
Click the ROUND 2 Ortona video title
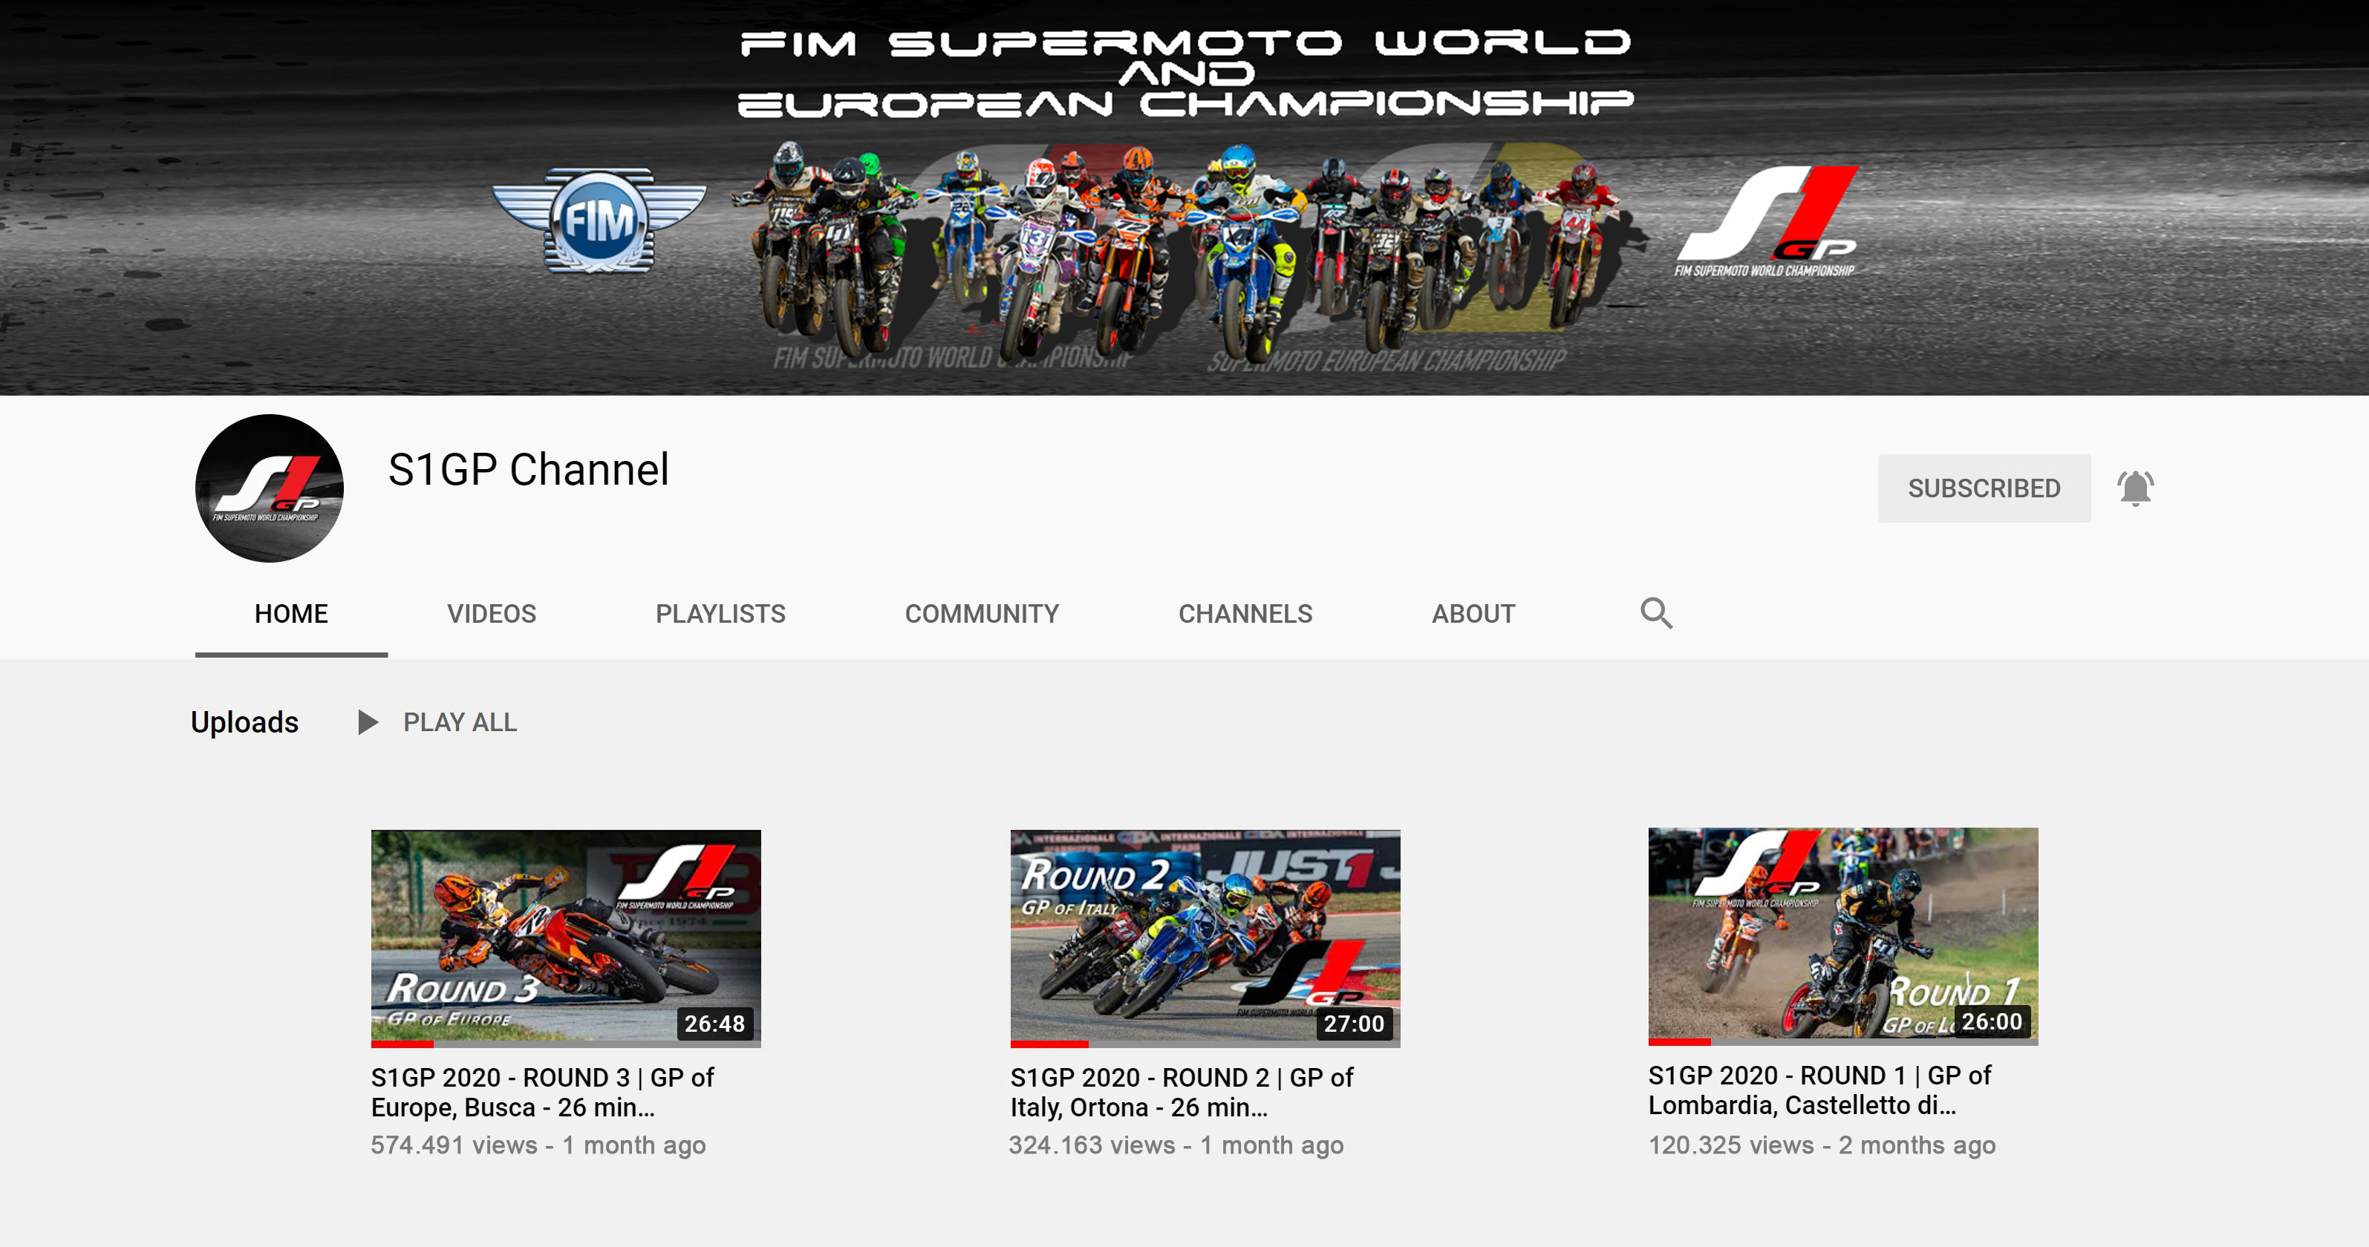tap(1182, 1093)
